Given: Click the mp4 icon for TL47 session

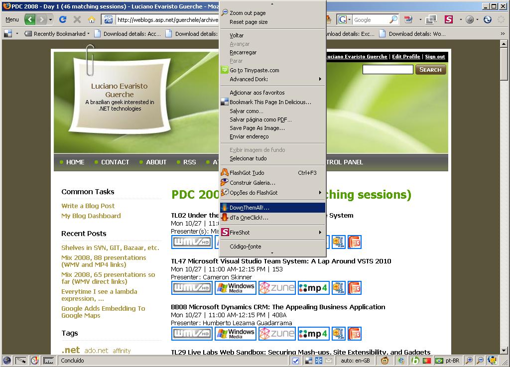Looking at the screenshot, I should 314,288.
